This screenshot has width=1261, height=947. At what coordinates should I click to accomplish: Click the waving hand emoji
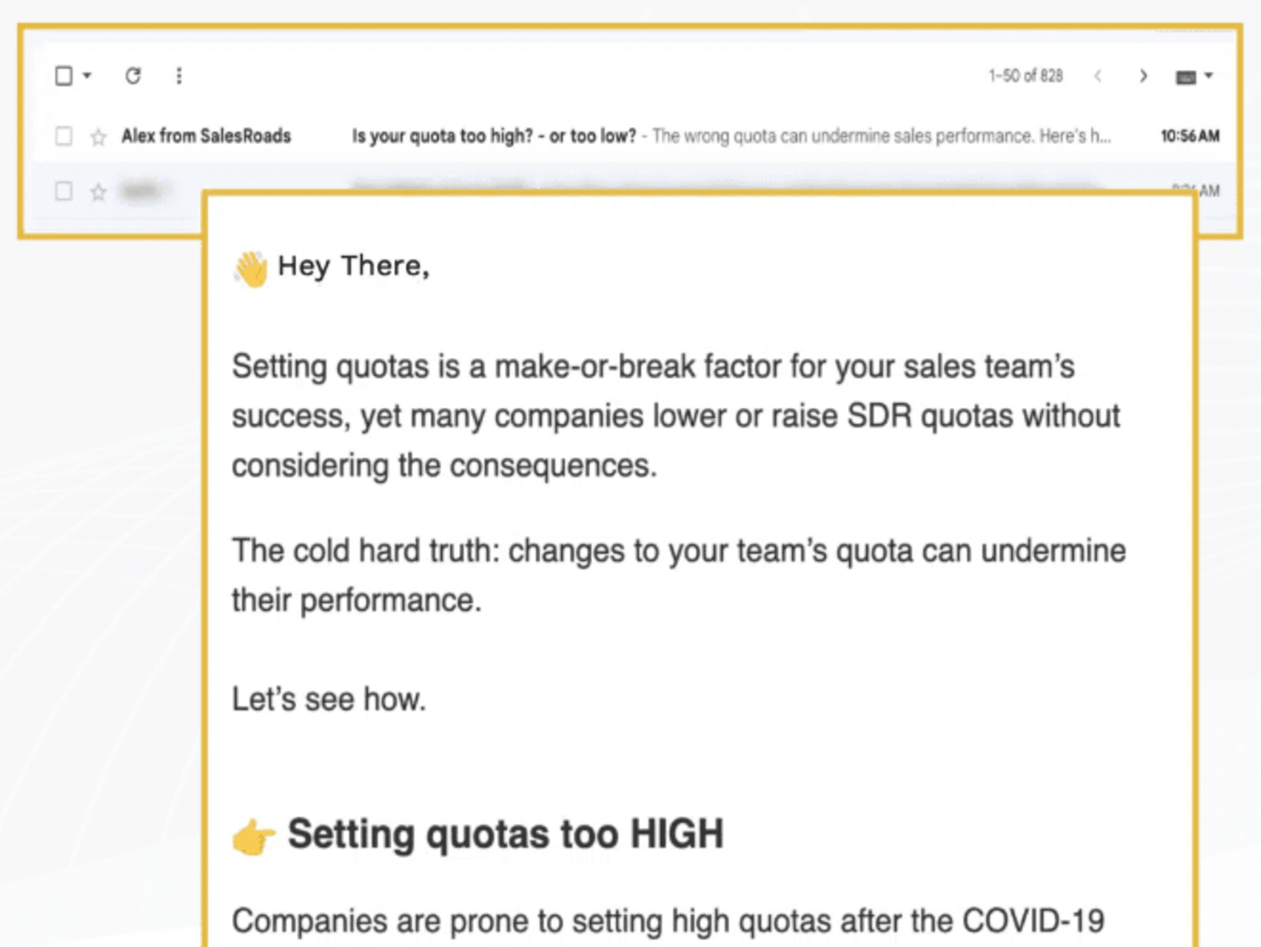point(251,269)
